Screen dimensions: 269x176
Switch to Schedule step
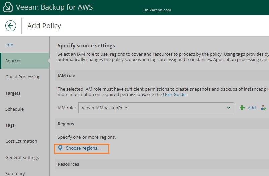point(14,109)
